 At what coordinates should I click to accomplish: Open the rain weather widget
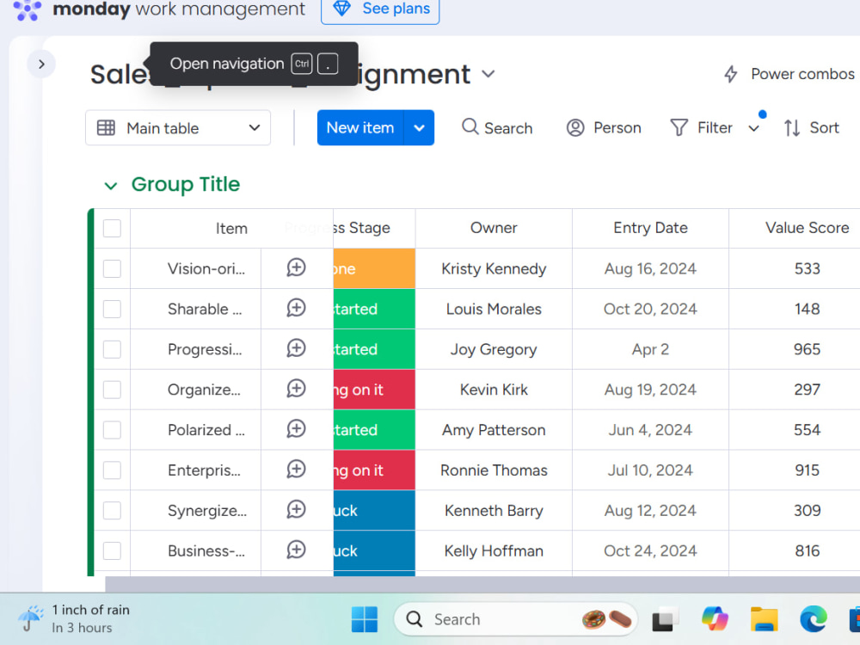pyautogui.click(x=74, y=618)
